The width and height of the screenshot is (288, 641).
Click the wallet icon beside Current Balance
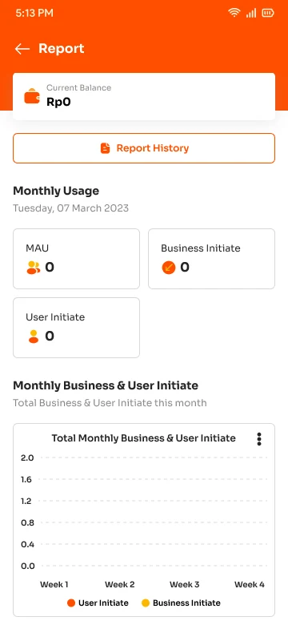(x=32, y=96)
